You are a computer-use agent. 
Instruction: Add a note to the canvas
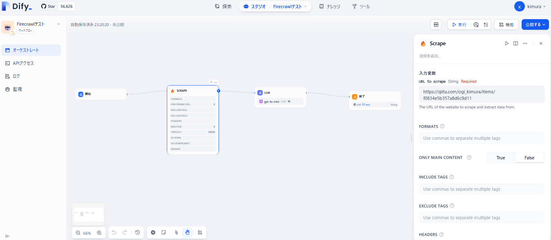[x=164, y=233]
